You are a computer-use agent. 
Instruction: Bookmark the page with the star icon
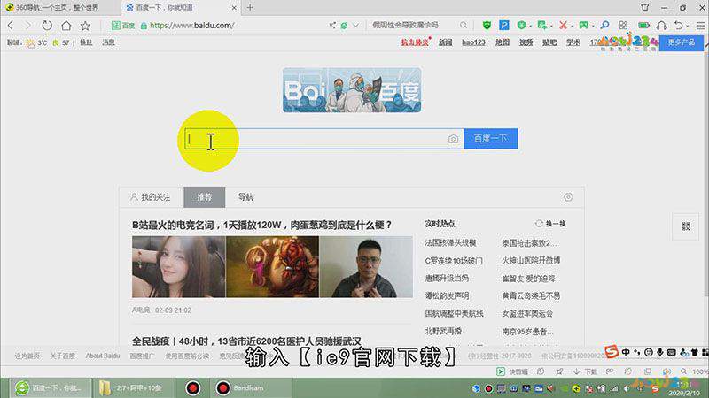coord(85,26)
